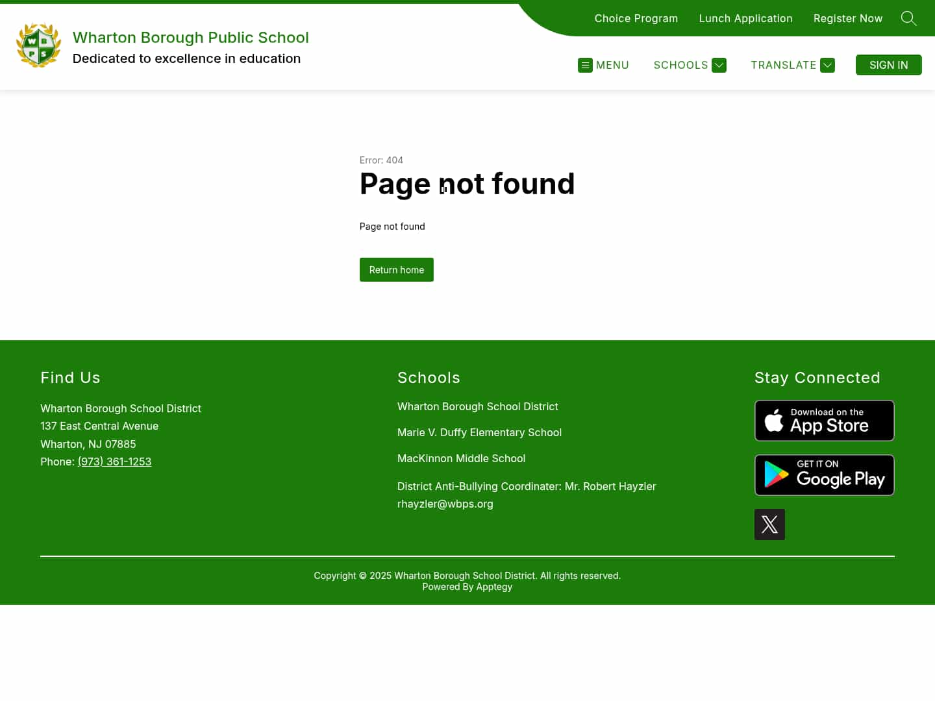Open MacKinnon Middle School link
The width and height of the screenshot is (935, 701).
click(461, 458)
